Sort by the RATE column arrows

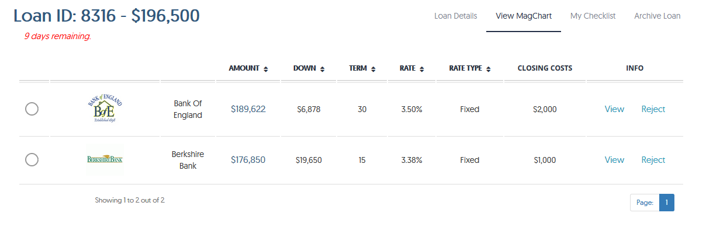pyautogui.click(x=422, y=69)
